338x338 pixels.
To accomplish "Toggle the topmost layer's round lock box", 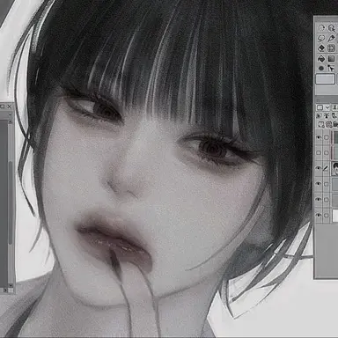I will 327,137.
